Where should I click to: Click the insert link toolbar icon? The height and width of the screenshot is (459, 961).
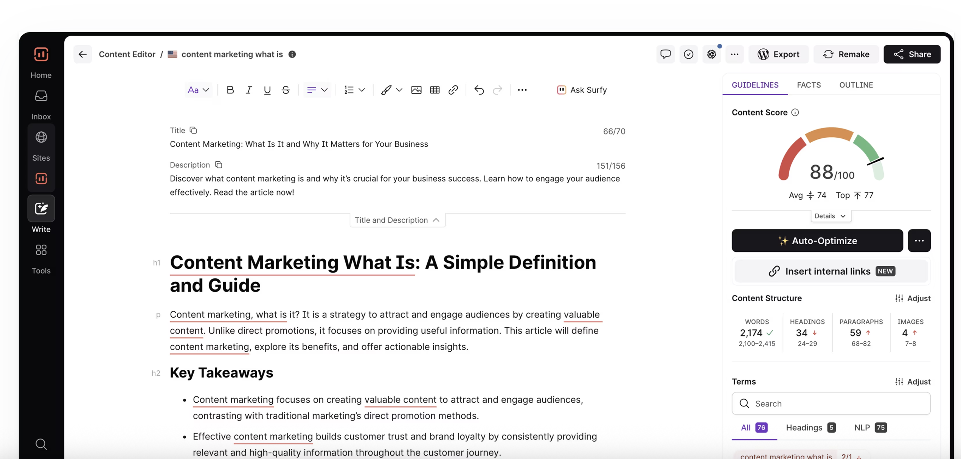(x=453, y=90)
